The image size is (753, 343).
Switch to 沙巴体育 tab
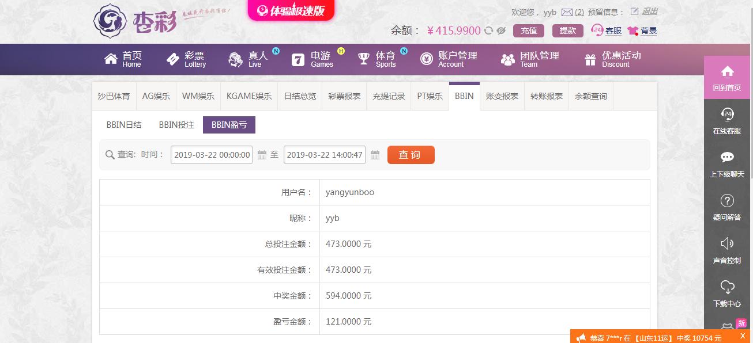114,96
